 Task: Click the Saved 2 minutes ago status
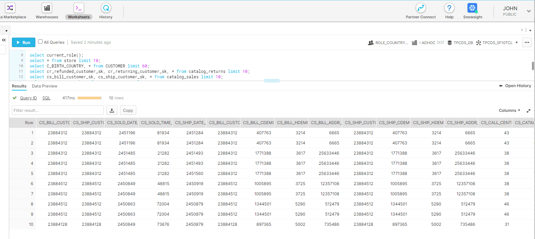tap(91, 42)
